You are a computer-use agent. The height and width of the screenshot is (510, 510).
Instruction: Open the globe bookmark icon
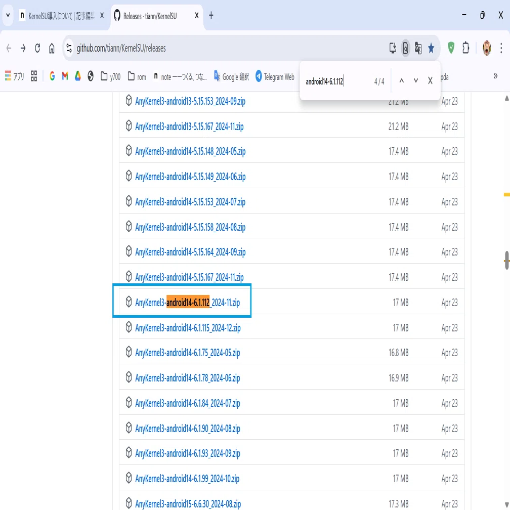(x=91, y=76)
